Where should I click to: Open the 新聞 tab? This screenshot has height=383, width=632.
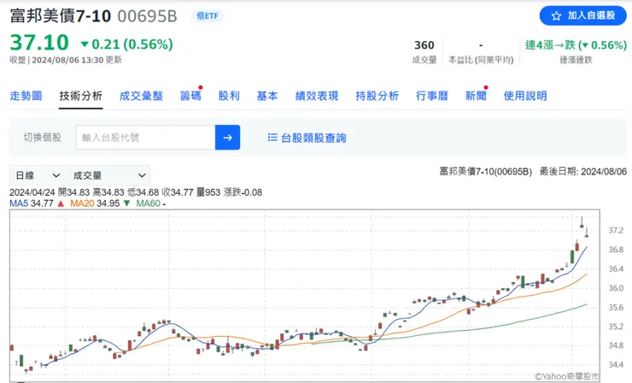point(476,96)
